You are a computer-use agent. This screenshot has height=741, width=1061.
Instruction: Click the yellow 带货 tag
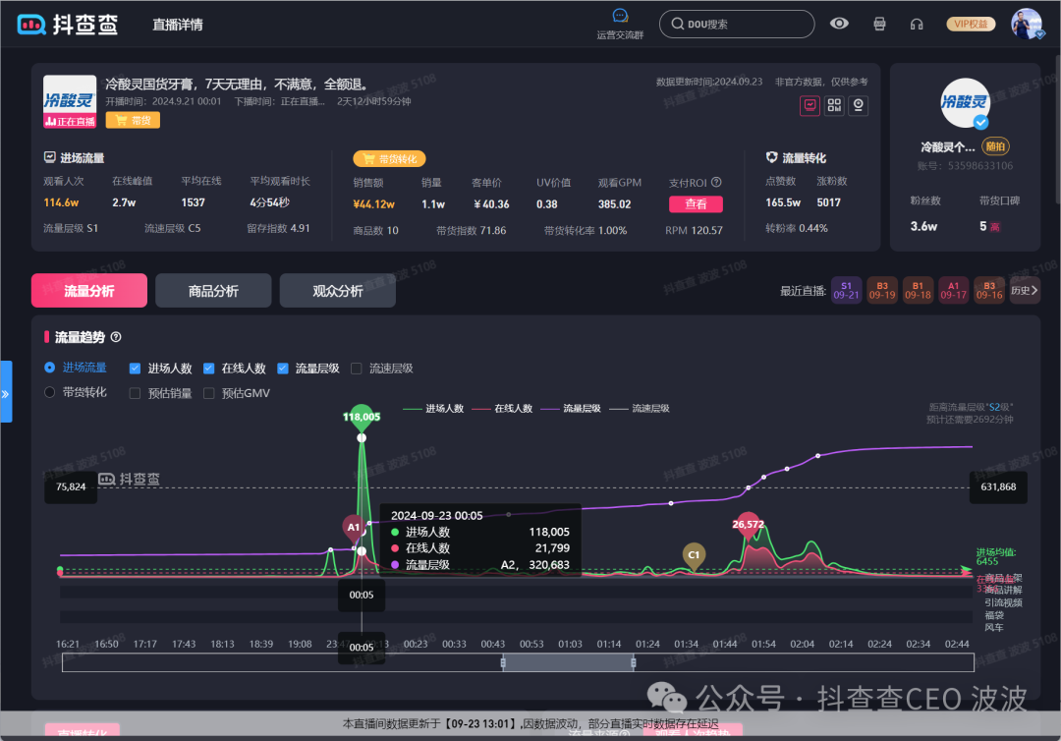click(133, 121)
